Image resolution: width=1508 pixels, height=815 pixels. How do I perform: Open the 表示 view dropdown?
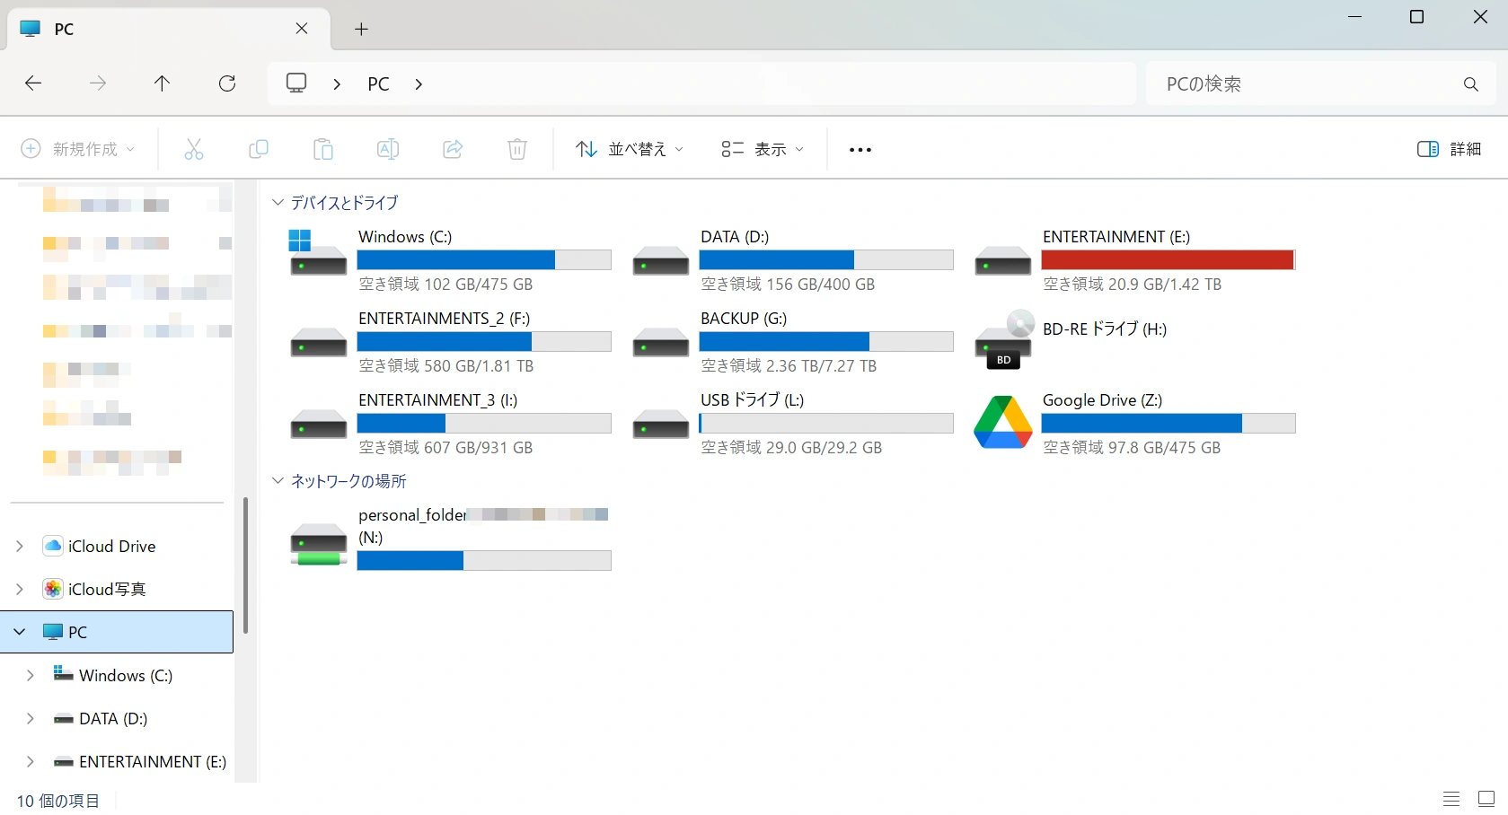pos(763,149)
